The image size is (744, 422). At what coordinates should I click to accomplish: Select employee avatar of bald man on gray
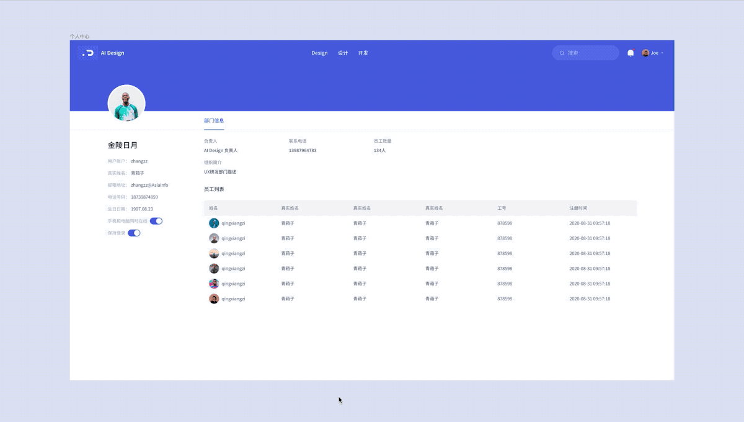214,238
